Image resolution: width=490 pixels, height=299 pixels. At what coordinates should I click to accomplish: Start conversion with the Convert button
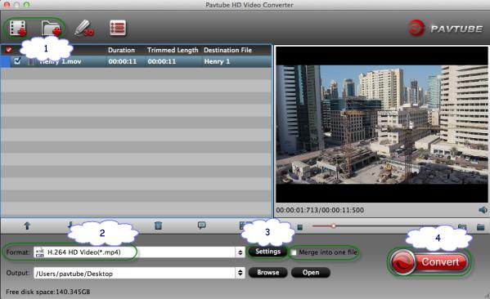[429, 262]
